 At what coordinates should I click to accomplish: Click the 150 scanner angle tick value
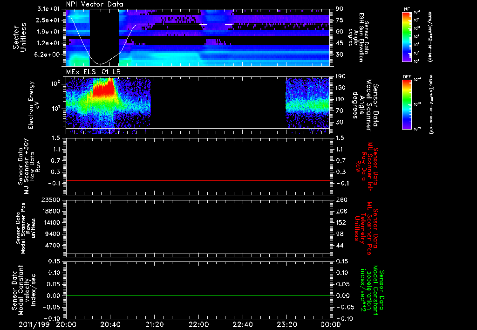[x=341, y=88]
